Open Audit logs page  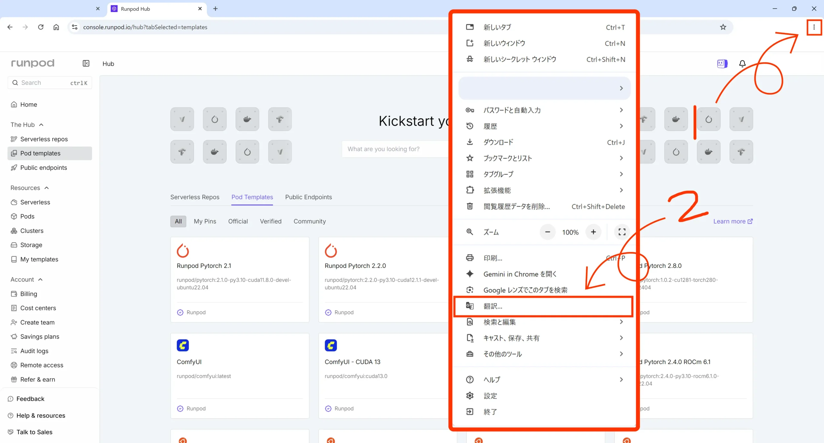(50, 351)
